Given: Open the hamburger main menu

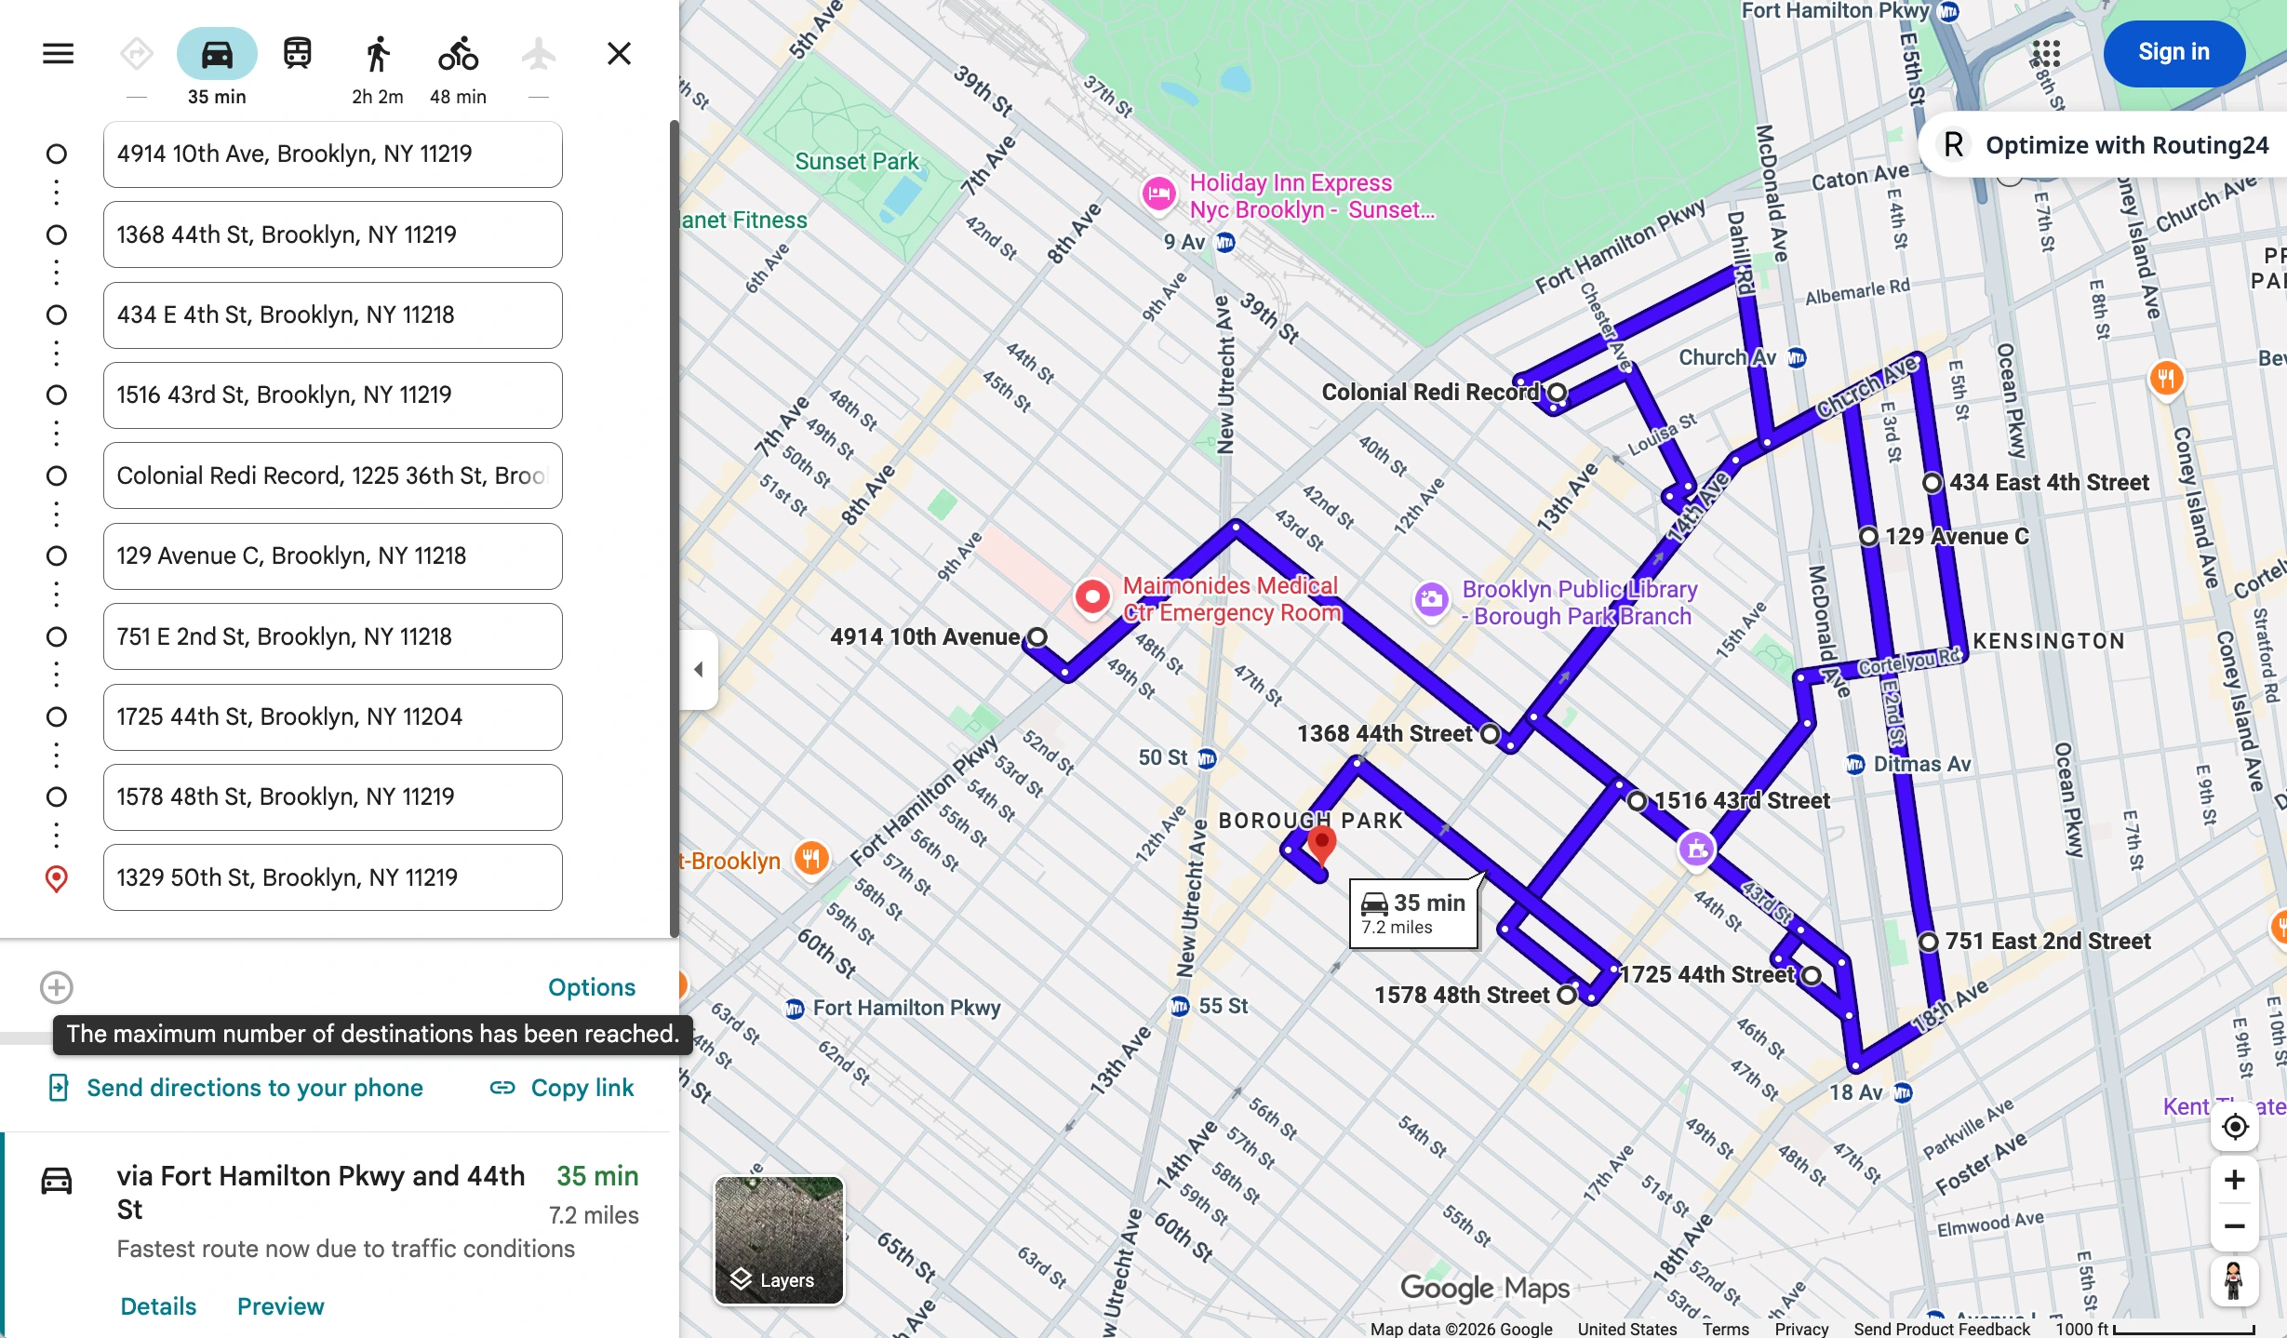Looking at the screenshot, I should [x=58, y=54].
